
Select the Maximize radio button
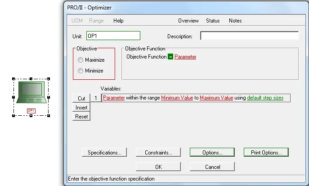(81, 60)
